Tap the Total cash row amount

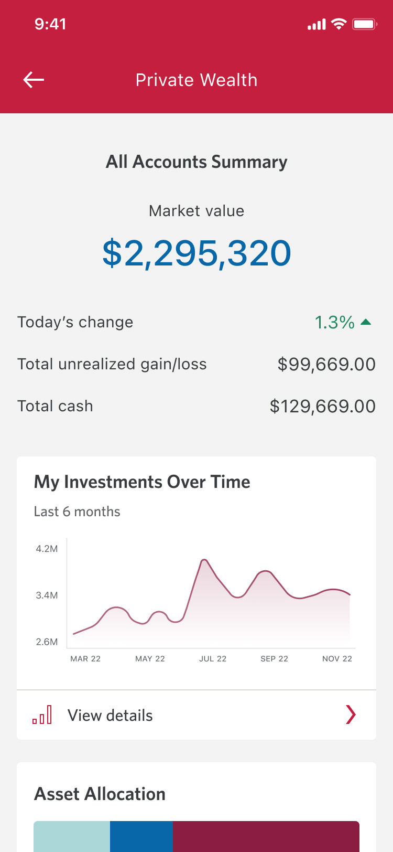tap(322, 406)
